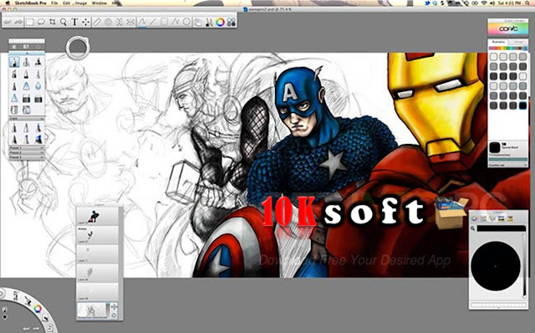
Task: Pick the first gradient flood fill brush
Action: pyautogui.click(x=26, y=99)
